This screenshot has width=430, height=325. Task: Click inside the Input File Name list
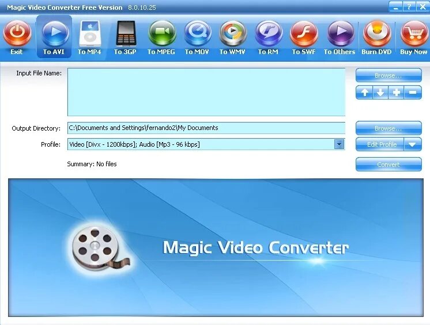206,92
